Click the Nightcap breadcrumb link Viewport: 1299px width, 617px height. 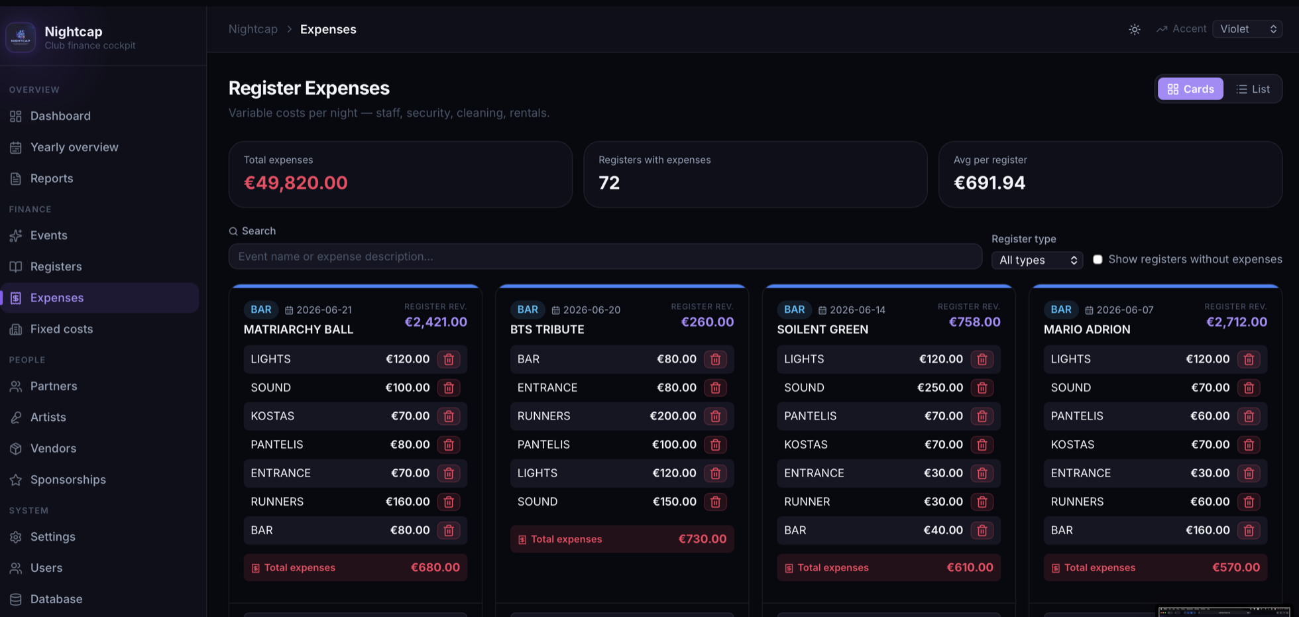click(253, 29)
